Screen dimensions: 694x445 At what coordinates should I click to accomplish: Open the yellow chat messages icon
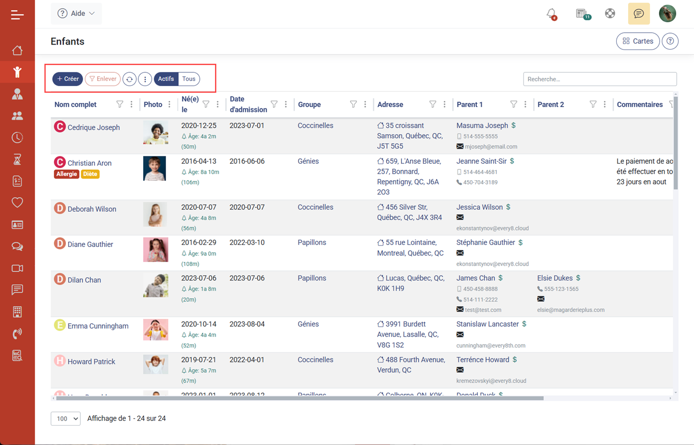pyautogui.click(x=638, y=13)
